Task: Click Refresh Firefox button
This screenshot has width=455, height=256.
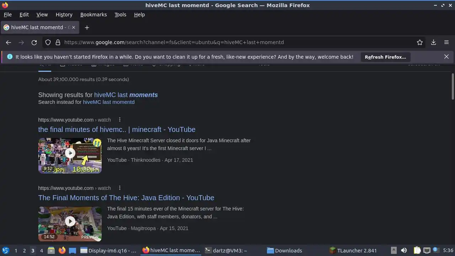Action: click(385, 57)
